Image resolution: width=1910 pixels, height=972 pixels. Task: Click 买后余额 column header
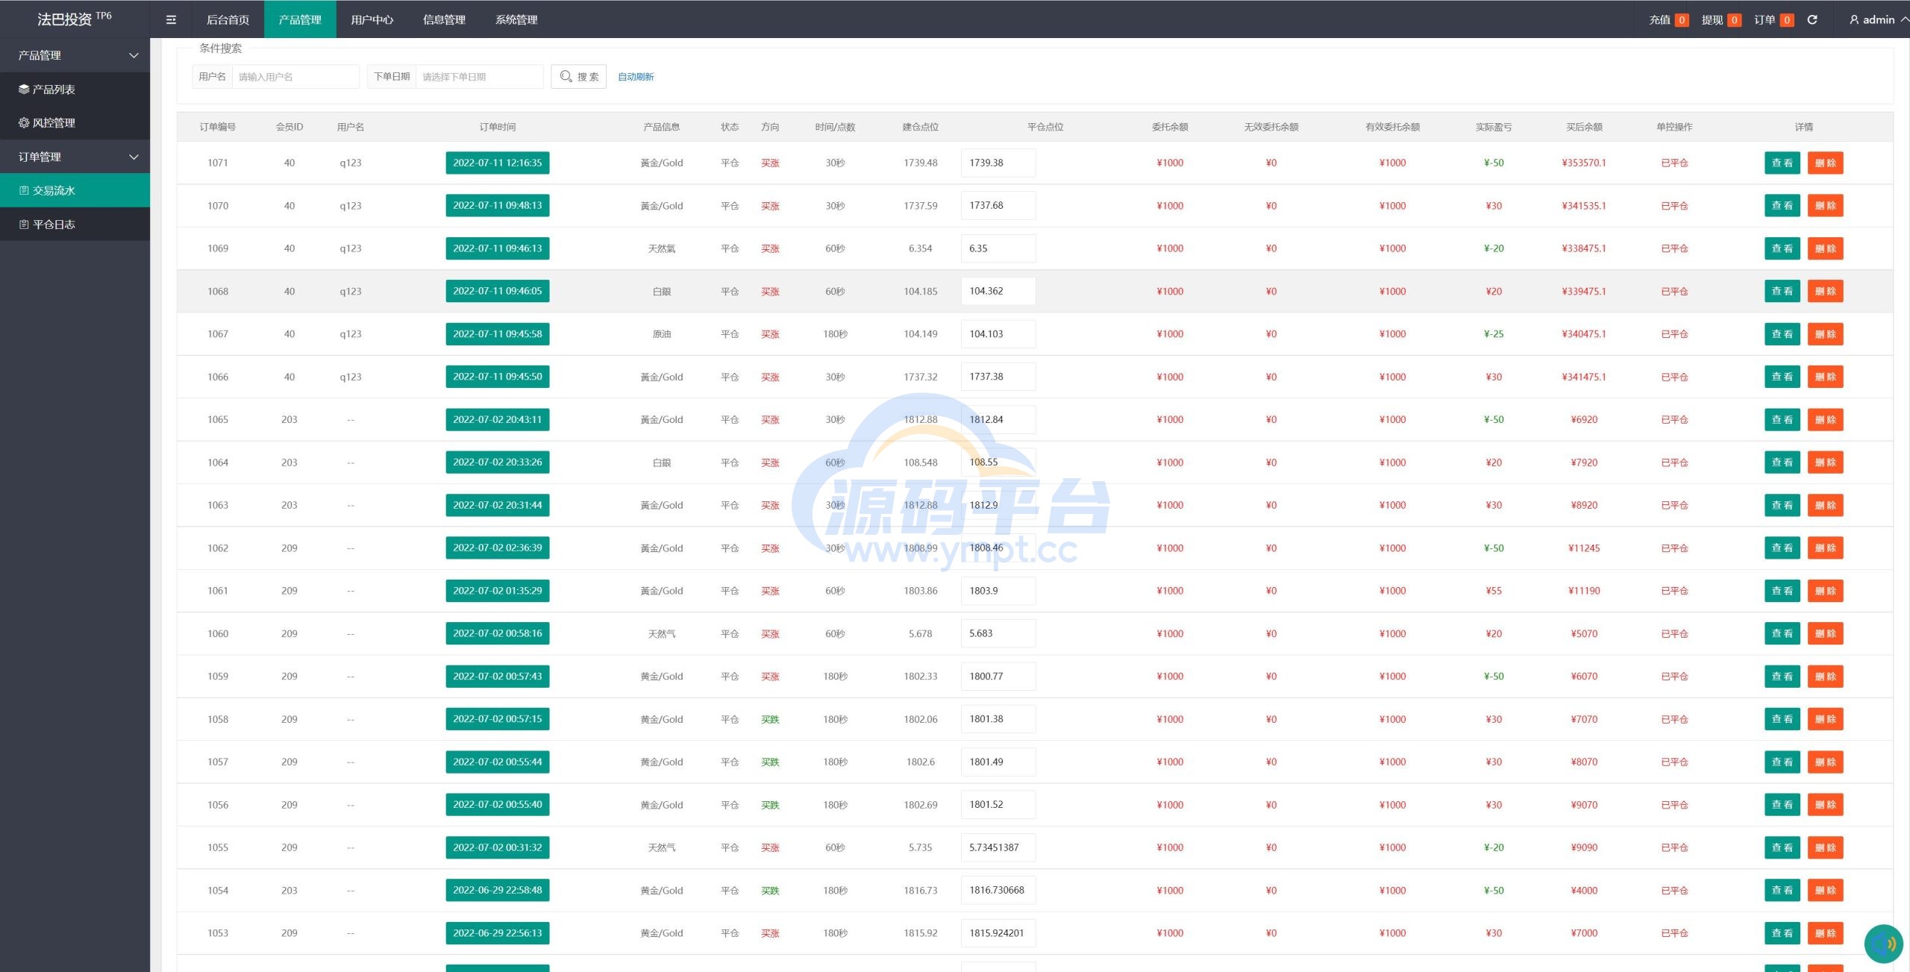point(1584,127)
